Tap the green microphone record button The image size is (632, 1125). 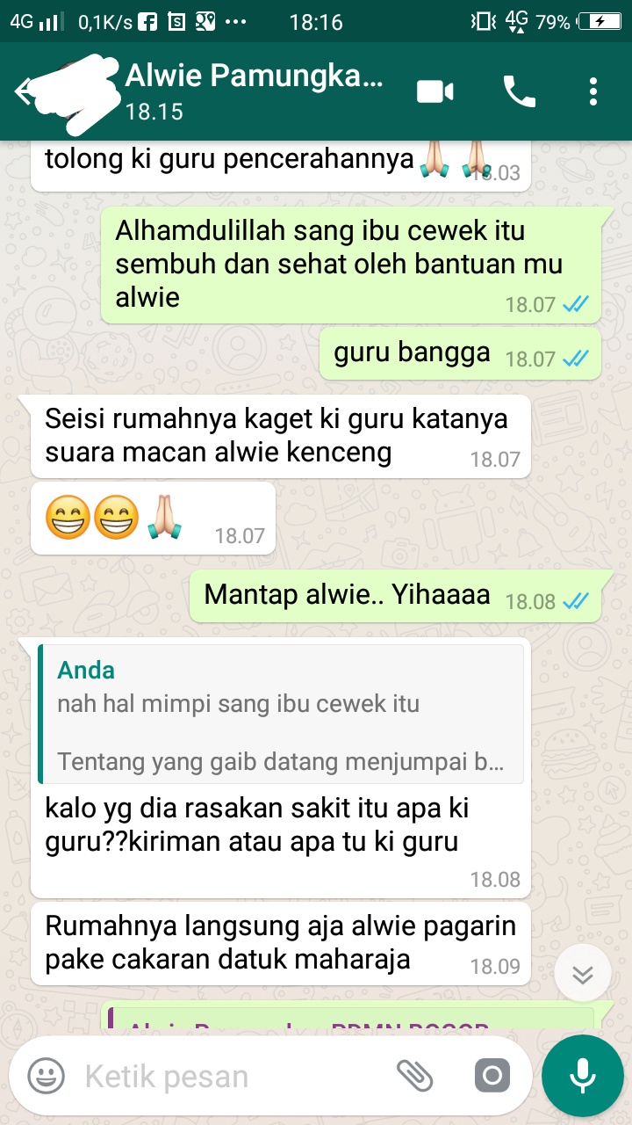[x=582, y=1076]
